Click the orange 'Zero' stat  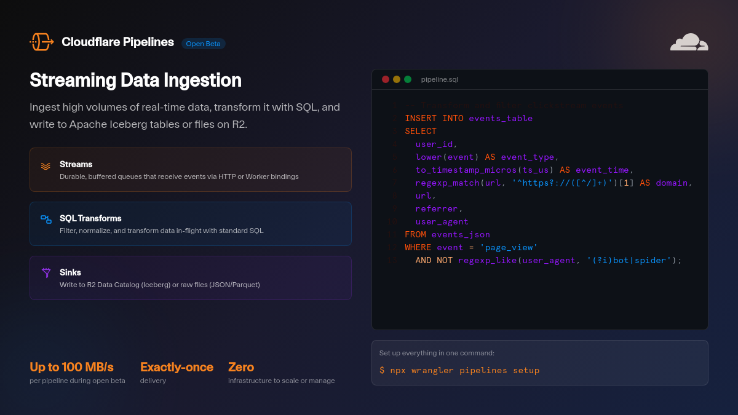241,367
